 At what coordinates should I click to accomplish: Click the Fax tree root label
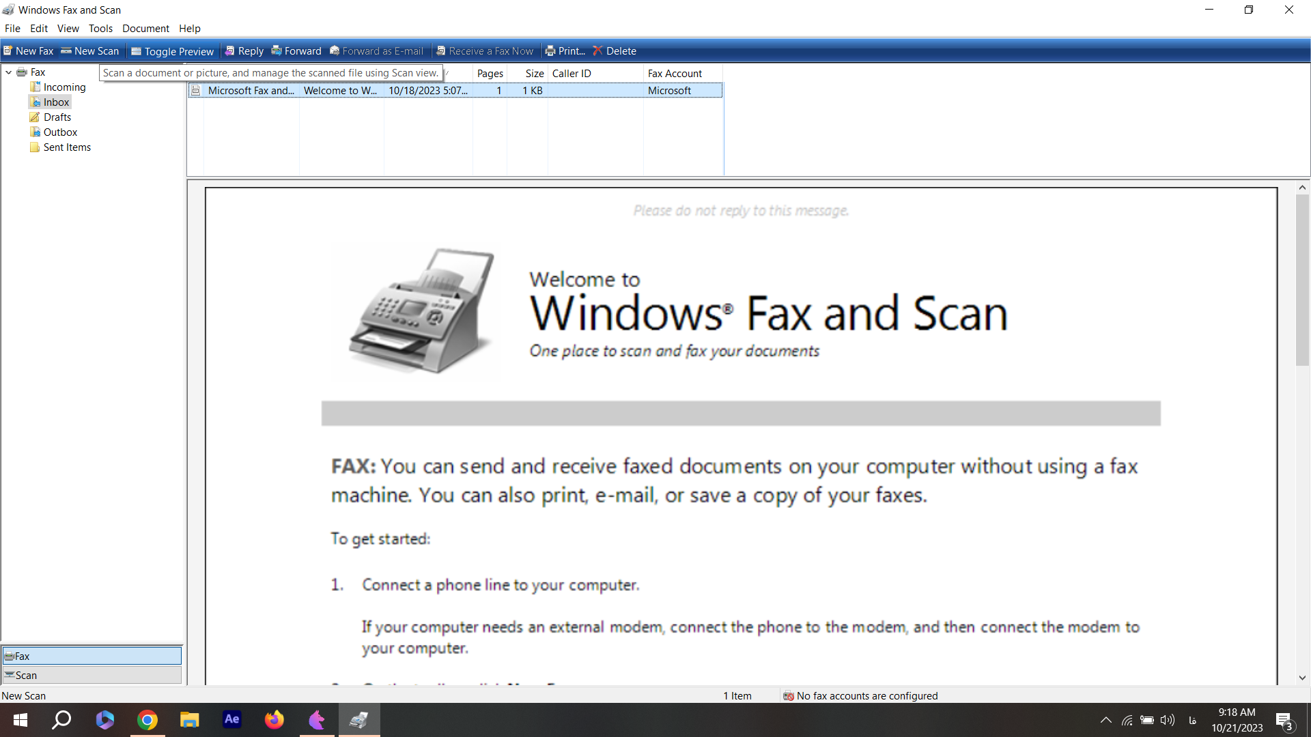[38, 72]
